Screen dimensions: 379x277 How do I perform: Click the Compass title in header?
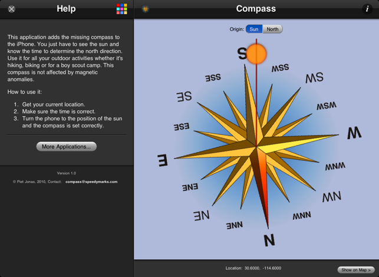tap(256, 9)
